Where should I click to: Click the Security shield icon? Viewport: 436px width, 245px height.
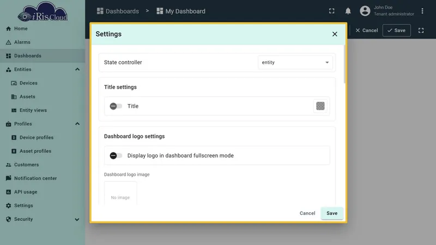[8, 219]
